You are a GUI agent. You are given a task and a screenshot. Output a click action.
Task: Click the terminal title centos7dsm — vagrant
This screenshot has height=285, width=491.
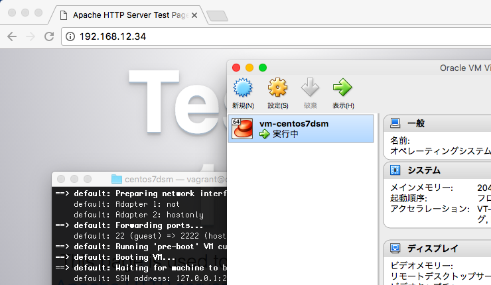pos(175,179)
